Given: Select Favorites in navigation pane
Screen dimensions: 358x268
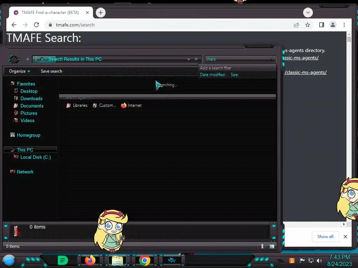Looking at the screenshot, I should click(26, 84).
